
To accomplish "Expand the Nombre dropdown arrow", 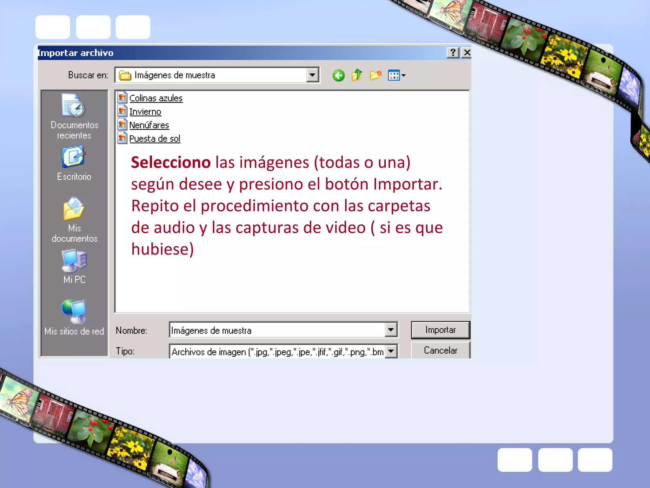I will [391, 330].
